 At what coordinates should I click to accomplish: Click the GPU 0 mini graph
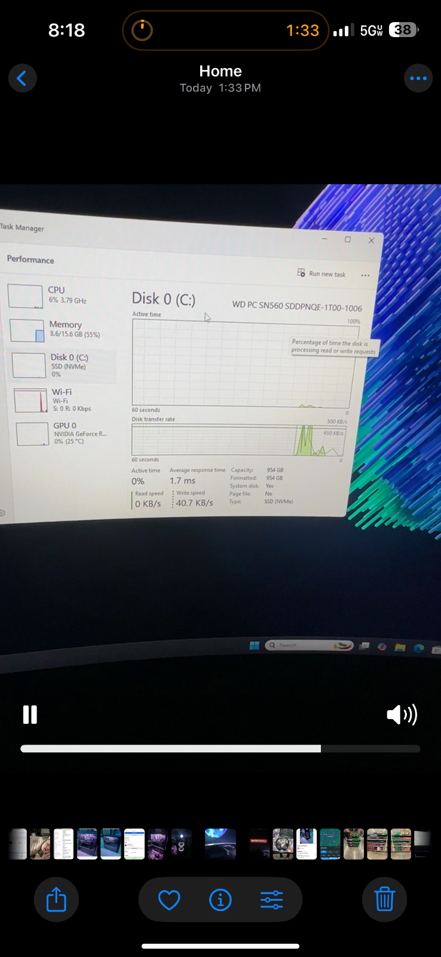click(x=33, y=434)
